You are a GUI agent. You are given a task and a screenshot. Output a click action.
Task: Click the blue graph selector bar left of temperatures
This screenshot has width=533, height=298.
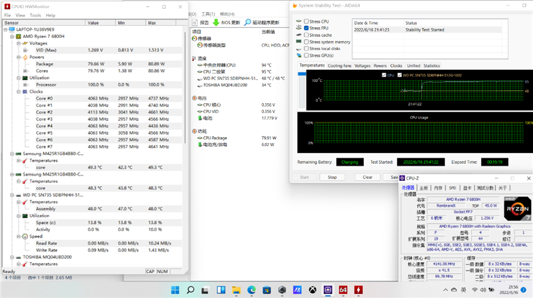tap(302, 74)
